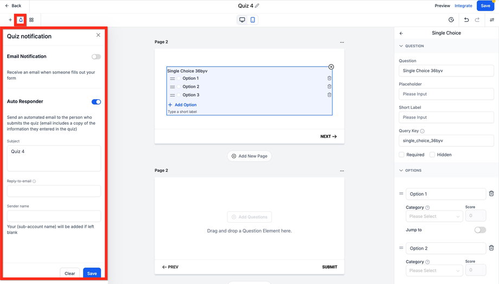The height and width of the screenshot is (284, 499).
Task: Remove the Single Choice question with X
Action: pyautogui.click(x=331, y=67)
